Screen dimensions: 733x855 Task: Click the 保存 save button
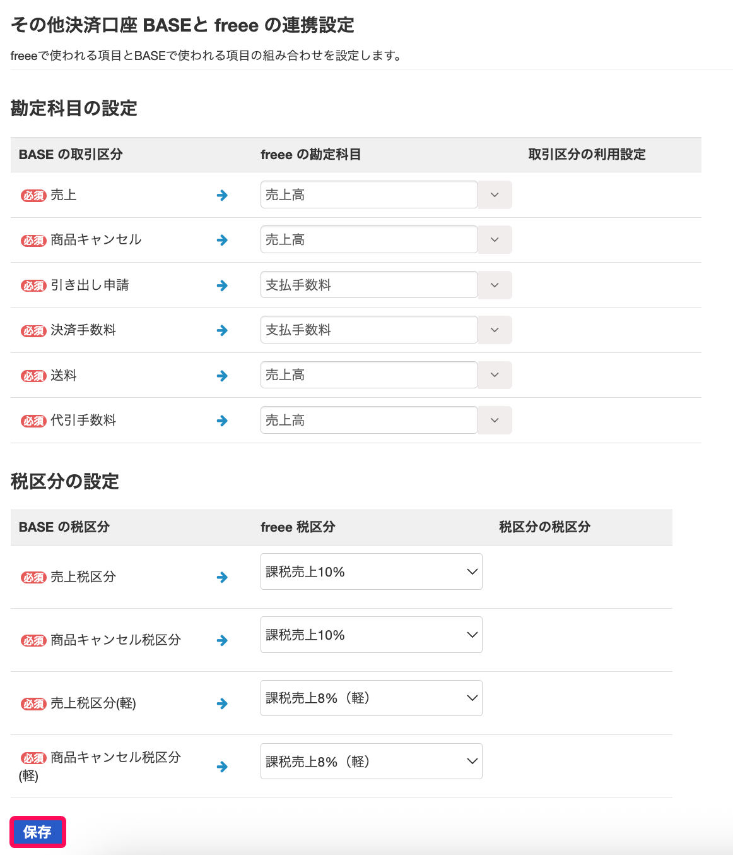tap(37, 832)
